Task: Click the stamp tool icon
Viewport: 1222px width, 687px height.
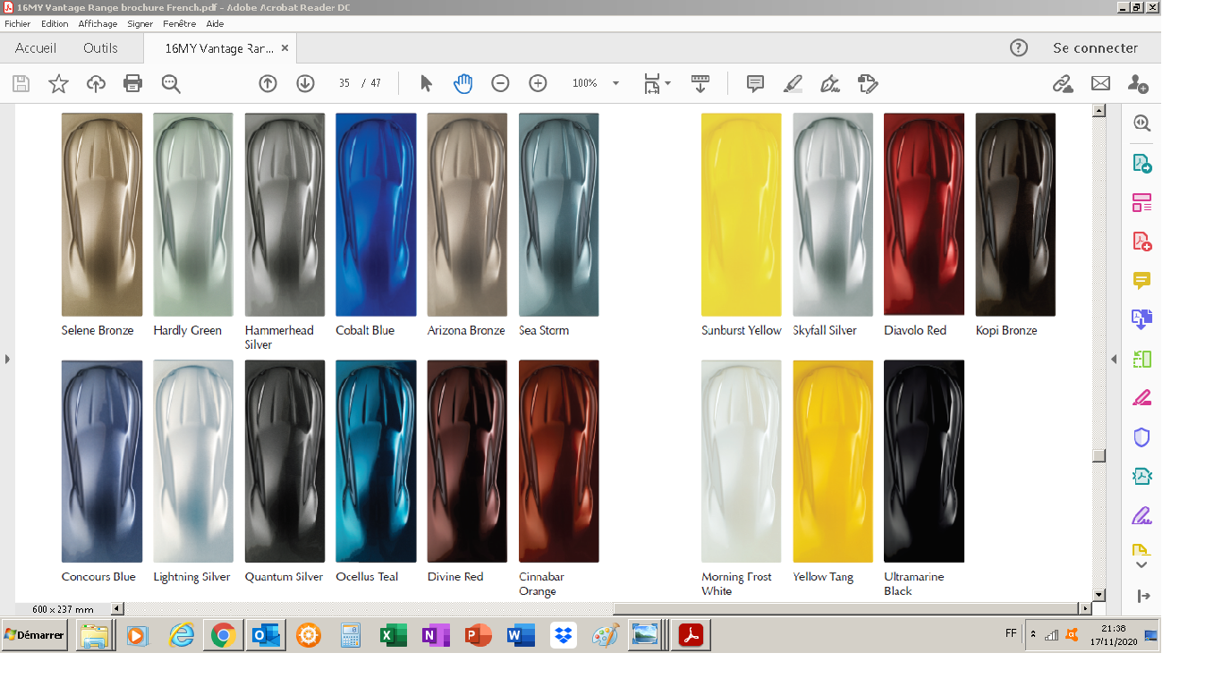Action: (867, 83)
